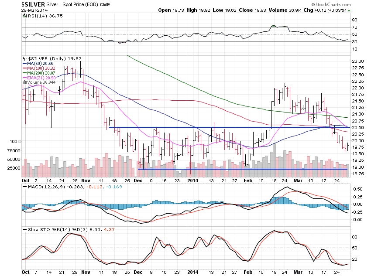Click the Volume 36,944 legend text
The width and height of the screenshot is (371, 276).
(x=41, y=82)
